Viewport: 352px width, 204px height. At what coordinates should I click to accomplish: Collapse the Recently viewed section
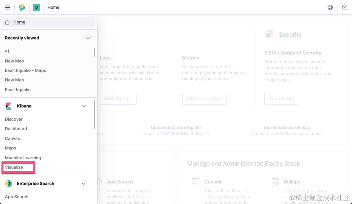point(88,38)
